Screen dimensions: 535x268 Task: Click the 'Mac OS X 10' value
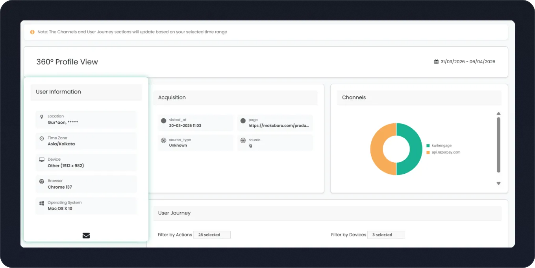coord(60,208)
